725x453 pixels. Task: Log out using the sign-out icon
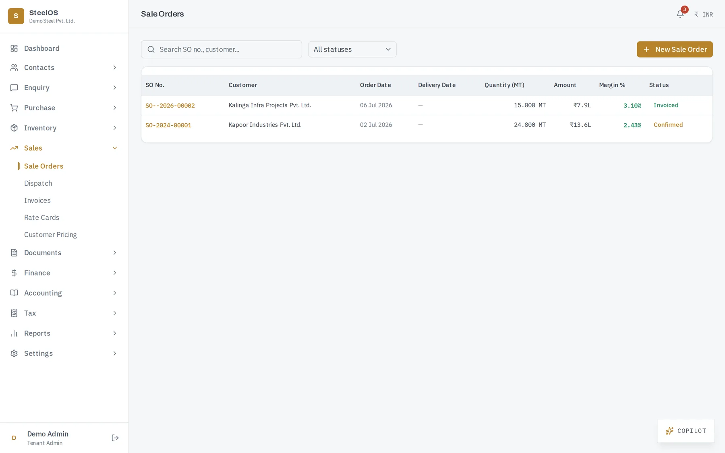click(x=115, y=438)
